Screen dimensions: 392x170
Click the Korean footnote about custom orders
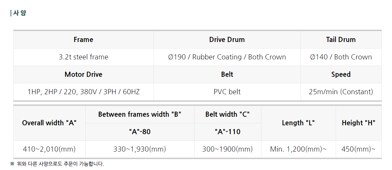(57, 164)
